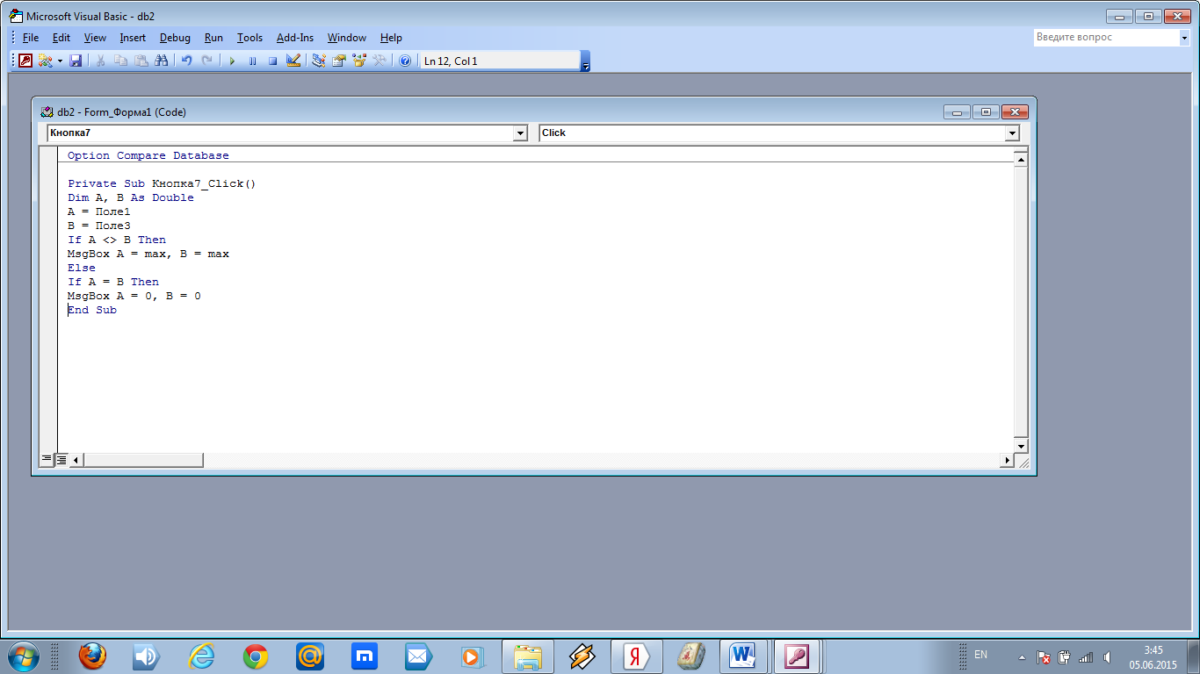Run the macro with the green play icon
1200x674 pixels.
coord(232,61)
